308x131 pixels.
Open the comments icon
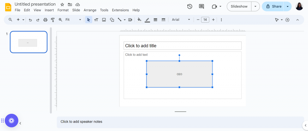[201, 7]
